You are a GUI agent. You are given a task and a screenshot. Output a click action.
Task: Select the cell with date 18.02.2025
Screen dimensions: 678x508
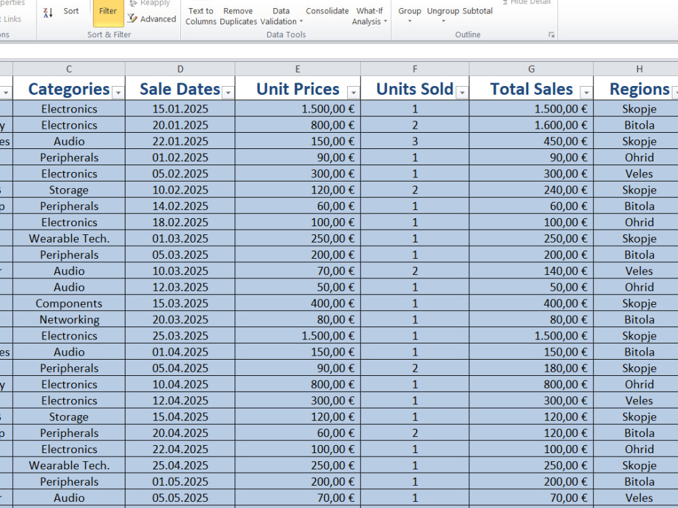click(x=180, y=222)
